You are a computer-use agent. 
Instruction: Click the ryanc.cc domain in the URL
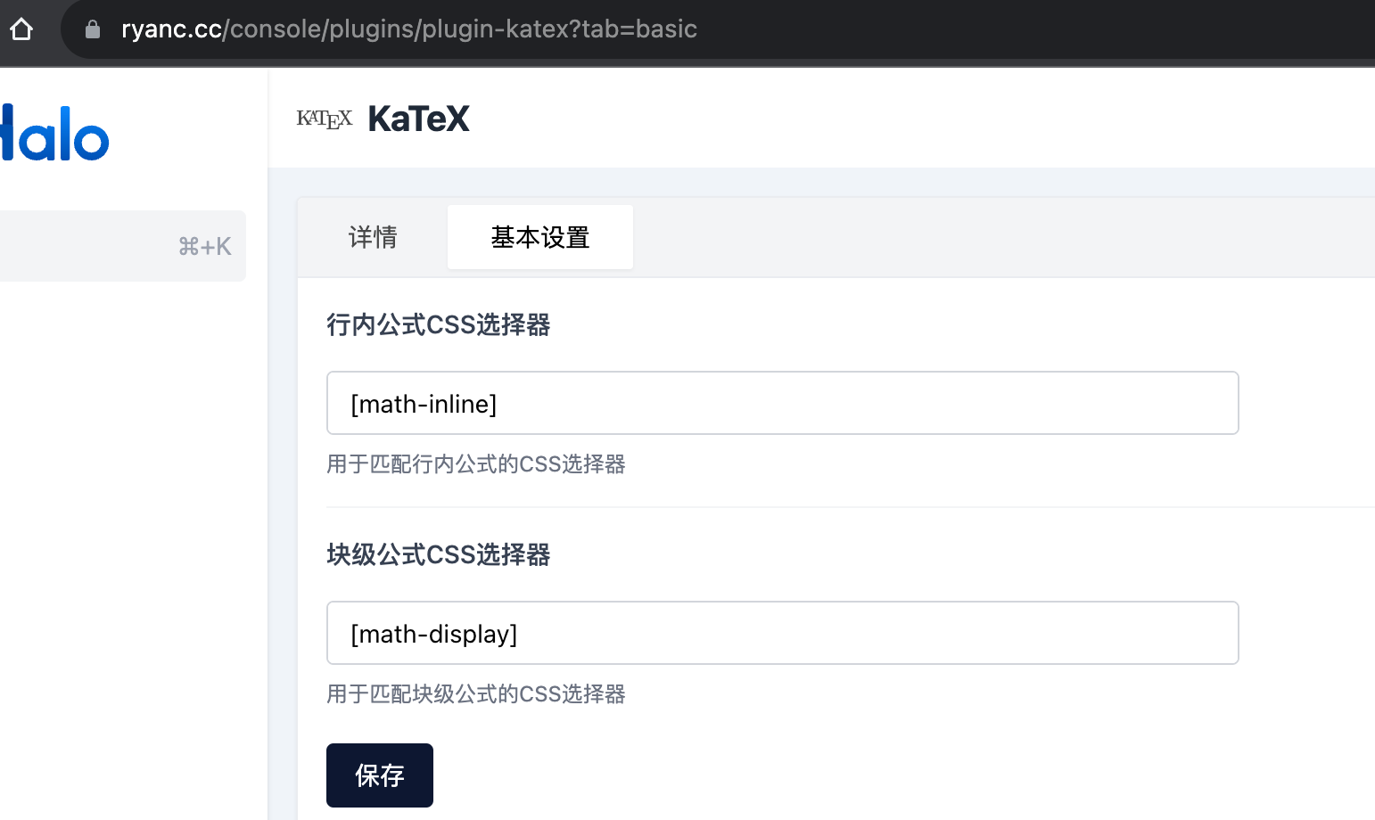[169, 29]
